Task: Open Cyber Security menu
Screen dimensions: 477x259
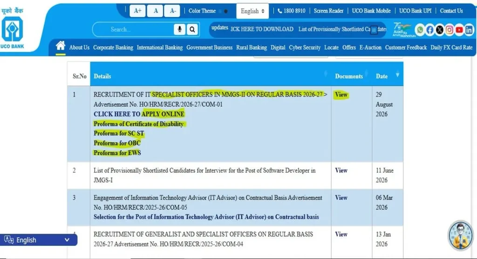Action: pos(305,48)
